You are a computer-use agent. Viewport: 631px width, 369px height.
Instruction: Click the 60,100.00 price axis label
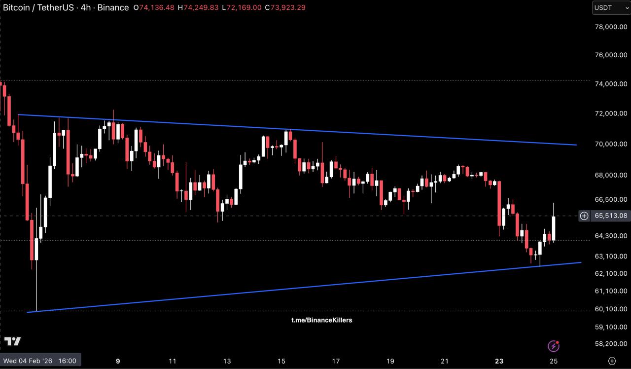[x=611, y=309]
